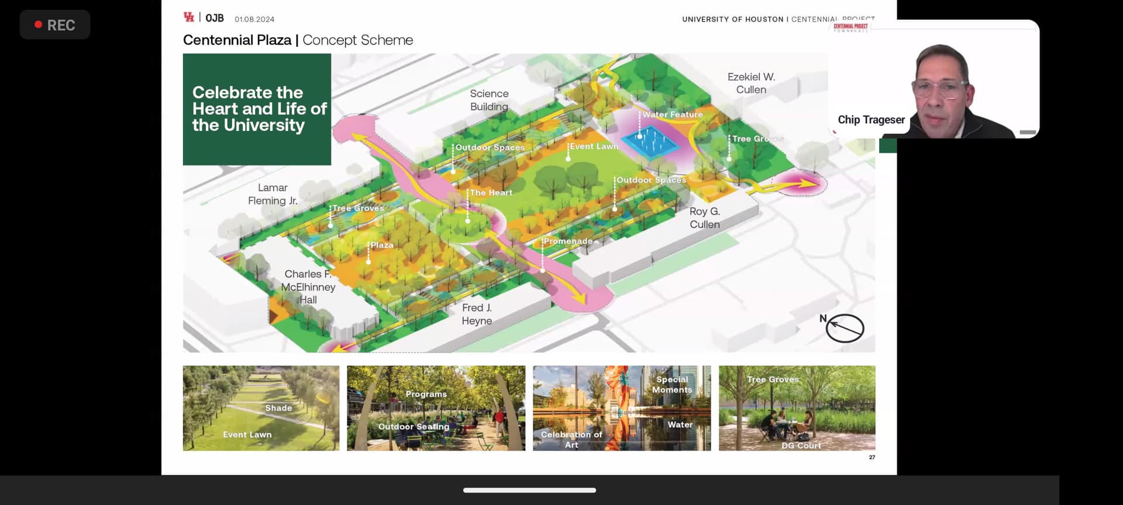
Task: Click the Chip Trageser name label
Action: coord(871,120)
